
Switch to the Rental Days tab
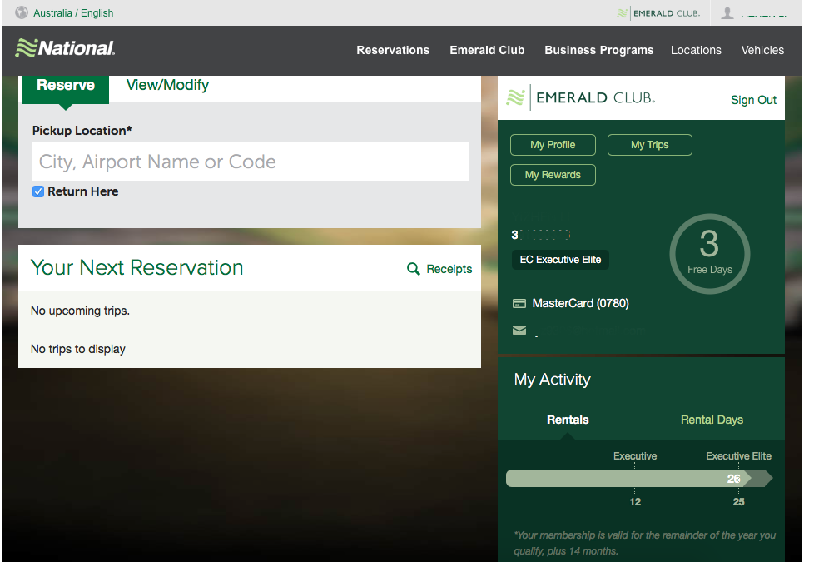712,420
